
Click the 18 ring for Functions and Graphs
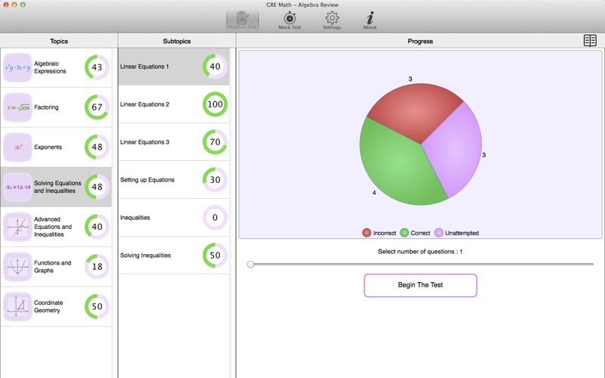click(97, 267)
